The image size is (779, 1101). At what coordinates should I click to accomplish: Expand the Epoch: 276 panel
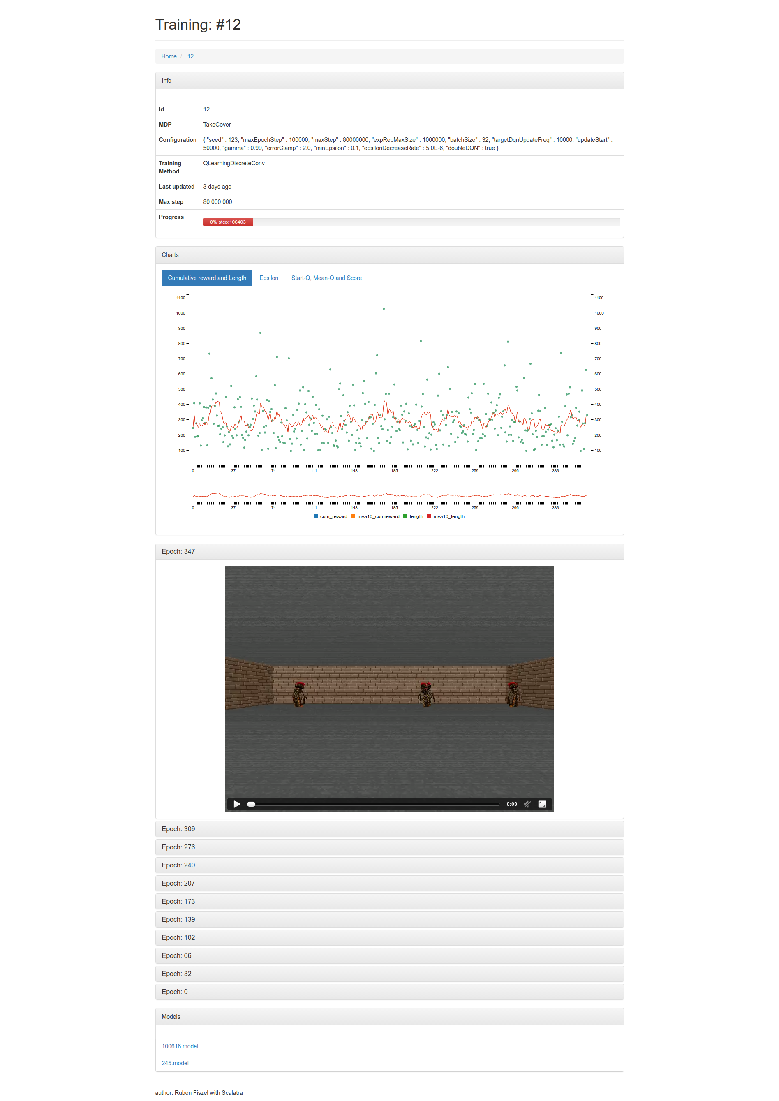tap(390, 847)
